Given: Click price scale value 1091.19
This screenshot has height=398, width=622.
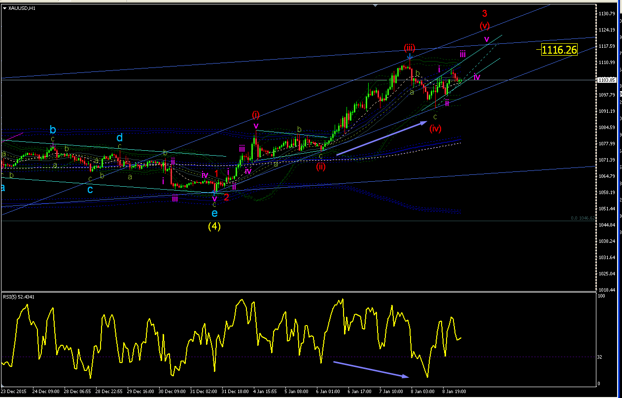Looking at the screenshot, I should pyautogui.click(x=607, y=111).
